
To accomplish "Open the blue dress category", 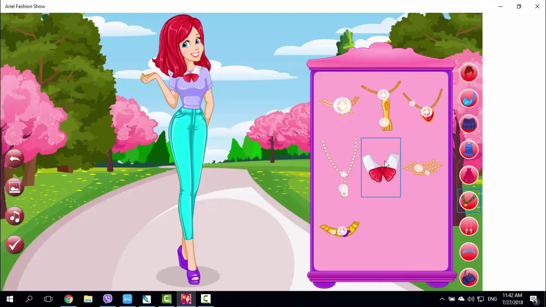I will (469, 150).
